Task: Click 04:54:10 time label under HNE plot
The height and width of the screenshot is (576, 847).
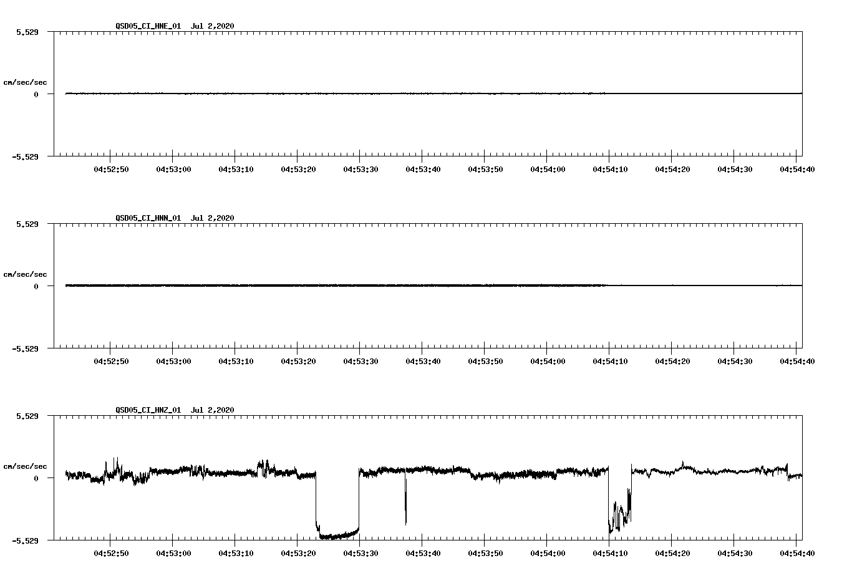Action: (x=610, y=169)
